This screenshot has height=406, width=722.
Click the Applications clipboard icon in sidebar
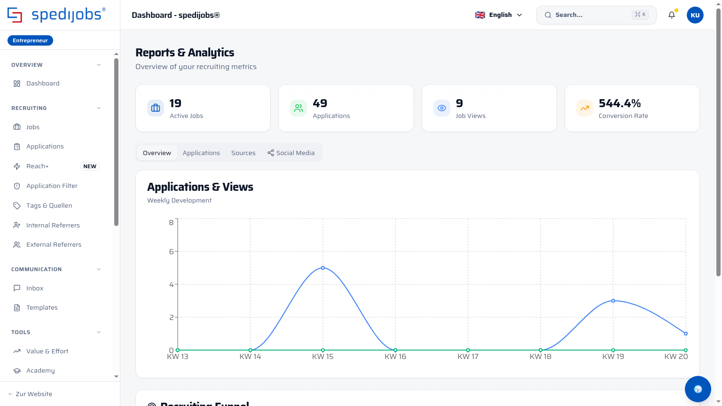point(17,147)
